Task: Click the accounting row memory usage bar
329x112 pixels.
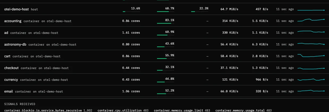Action: click(166, 23)
